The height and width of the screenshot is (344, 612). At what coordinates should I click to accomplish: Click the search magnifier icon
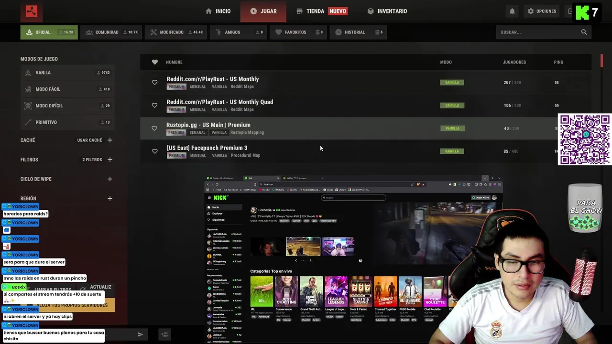pyautogui.click(x=584, y=32)
